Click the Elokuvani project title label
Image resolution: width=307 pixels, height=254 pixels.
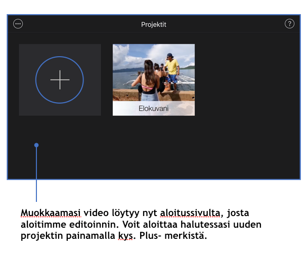coord(153,109)
